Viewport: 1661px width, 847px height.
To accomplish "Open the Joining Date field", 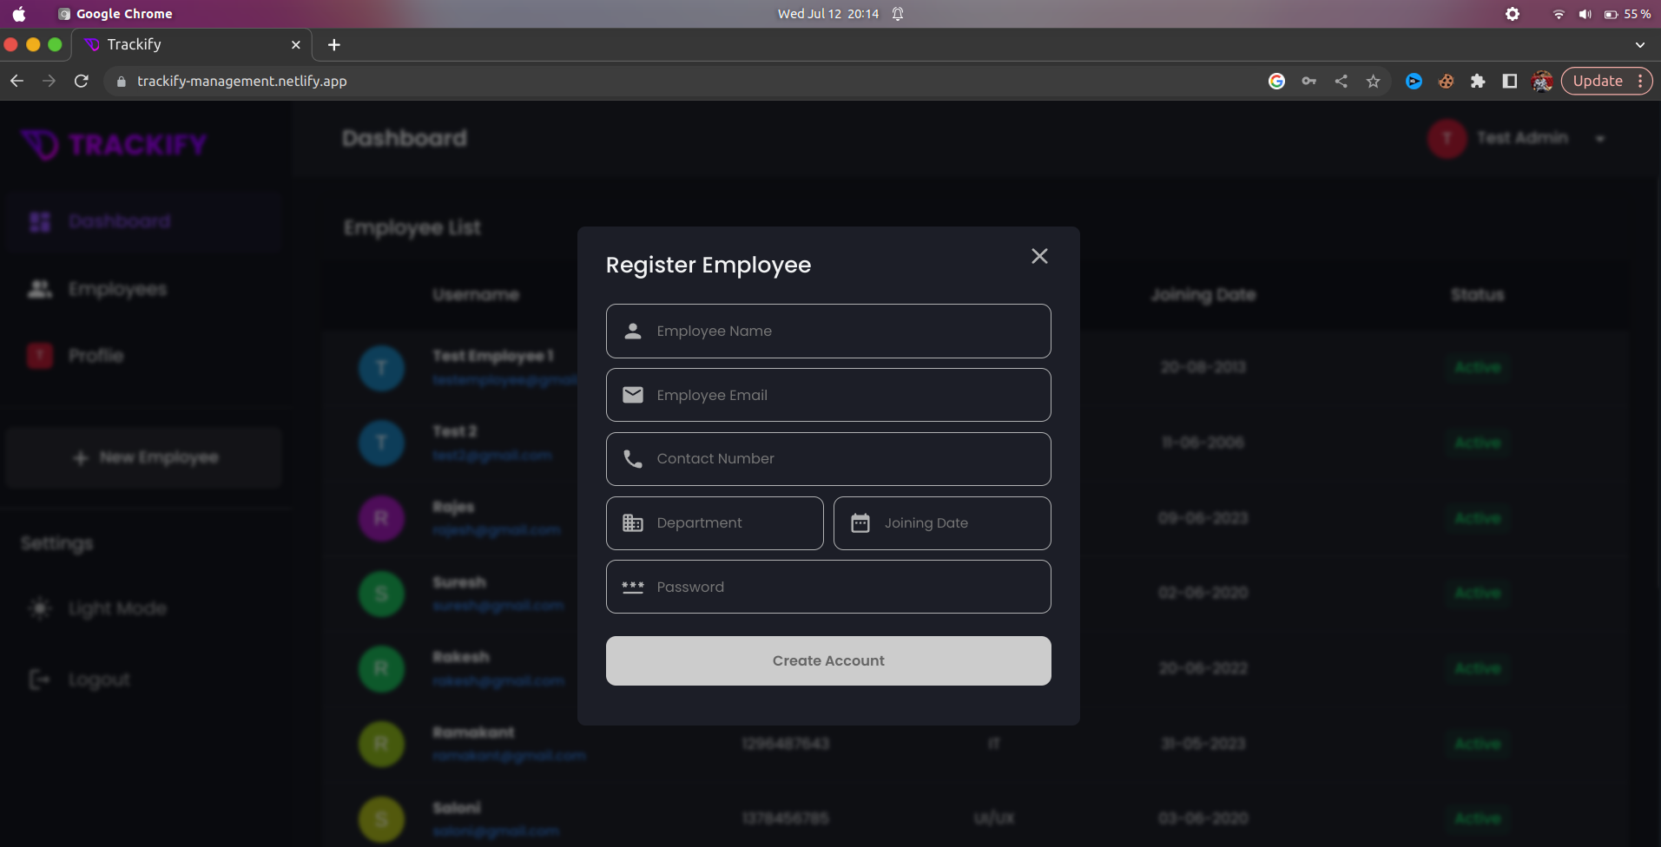I will tap(942, 523).
